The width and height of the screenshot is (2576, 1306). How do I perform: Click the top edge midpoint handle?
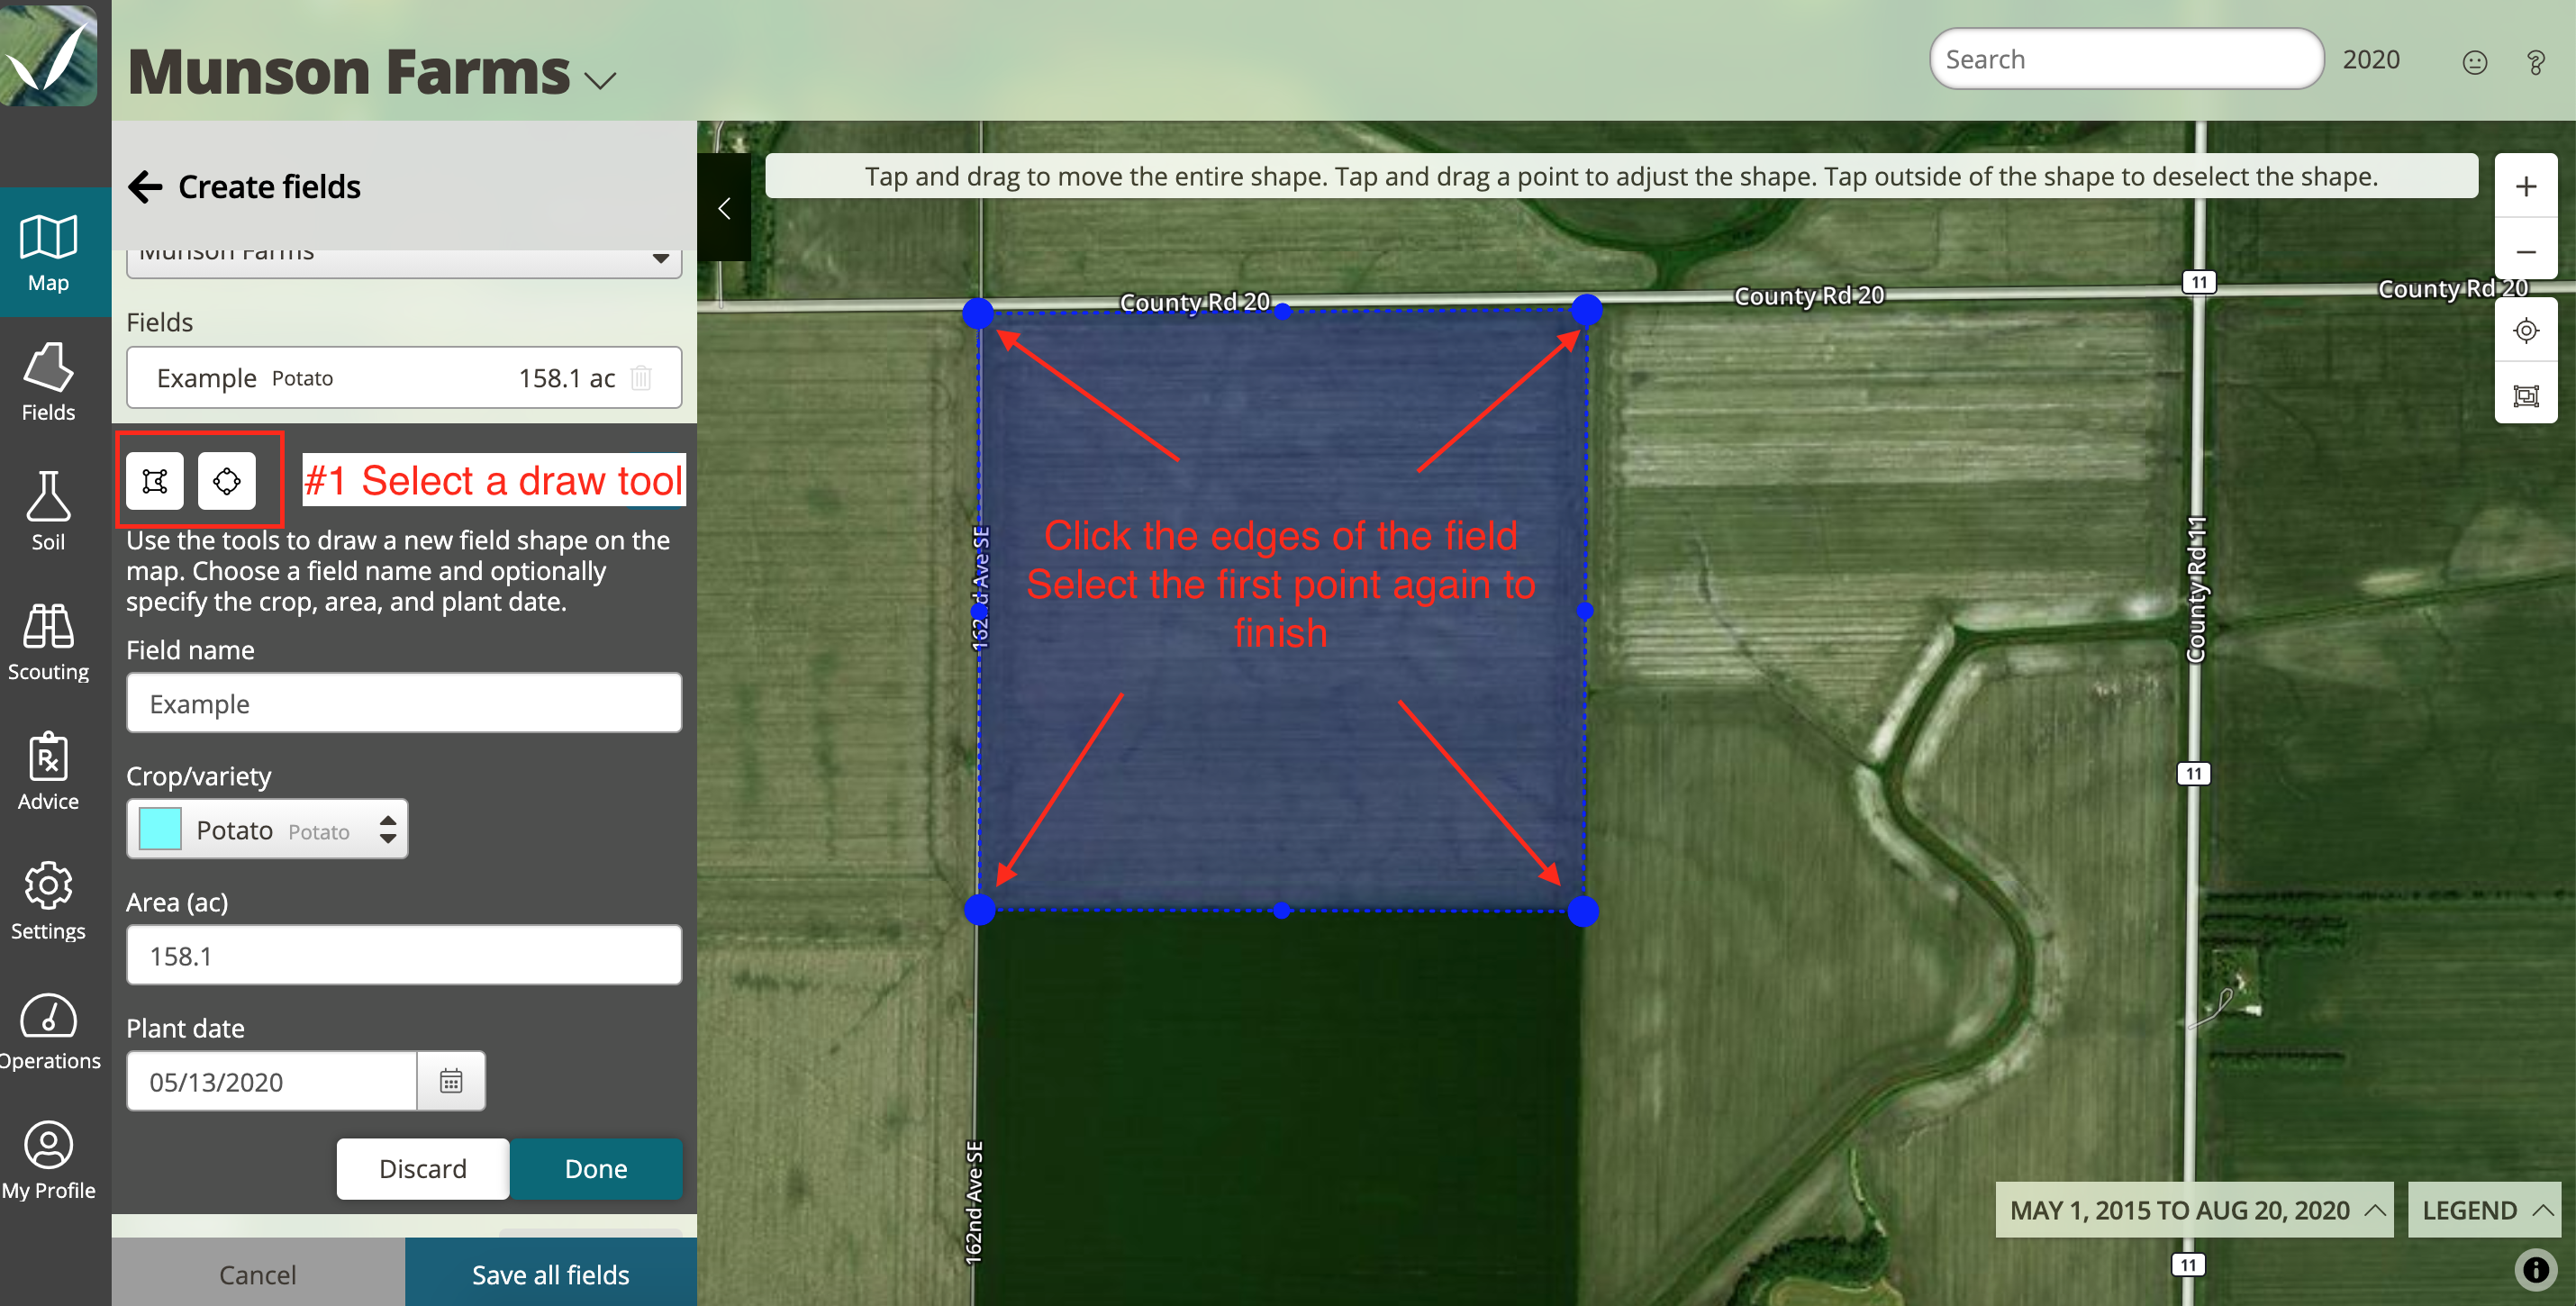(x=1283, y=311)
